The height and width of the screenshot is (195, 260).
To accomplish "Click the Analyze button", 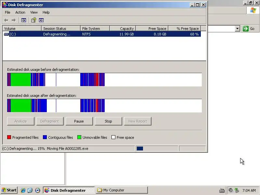I will (21, 121).
